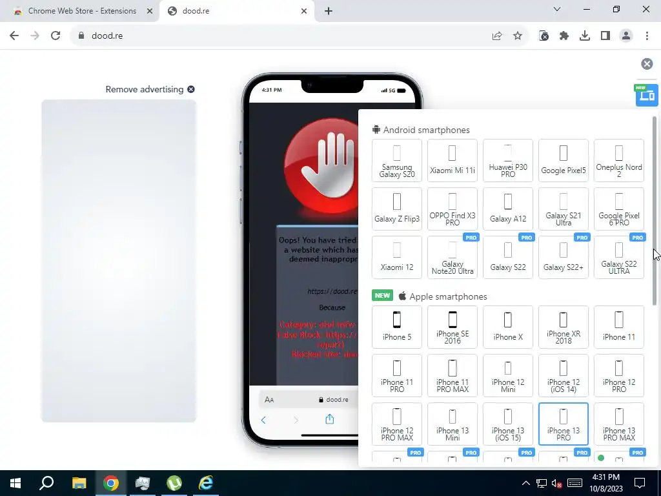Tap the simulated phone's back arrow
The height and width of the screenshot is (496, 661).
click(263, 420)
